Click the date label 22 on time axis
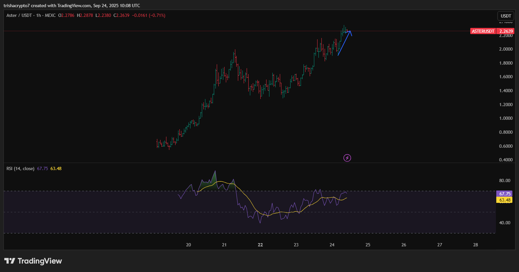 (260, 245)
